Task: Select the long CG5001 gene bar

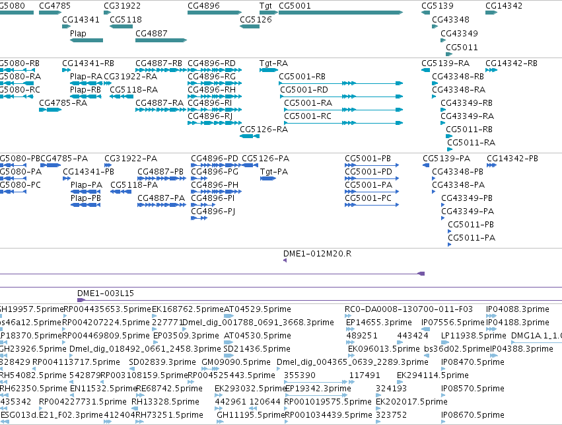Action: (x=341, y=13)
